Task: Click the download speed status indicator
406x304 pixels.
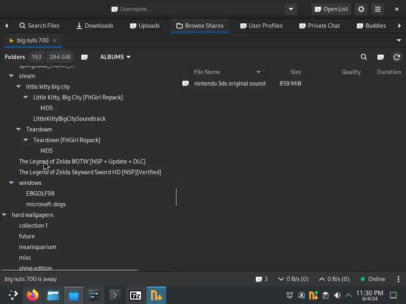Action: [294, 279]
